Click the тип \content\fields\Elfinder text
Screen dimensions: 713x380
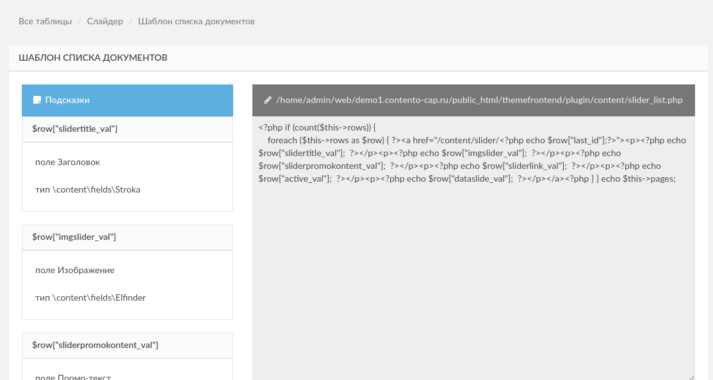pos(90,298)
